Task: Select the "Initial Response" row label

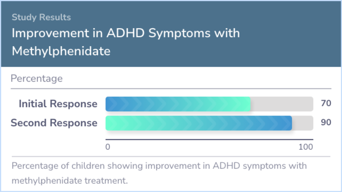Action: pyautogui.click(x=58, y=104)
